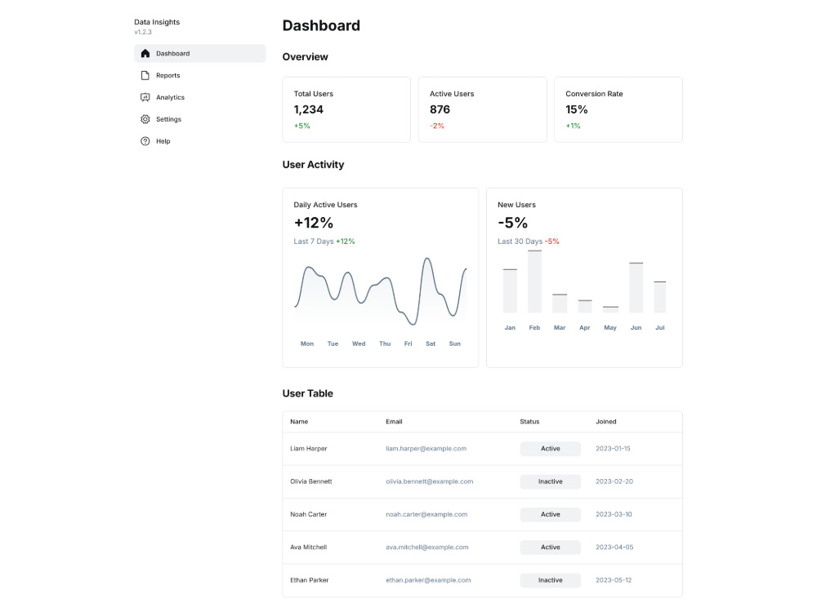Screen dimensions: 817x612
Task: Click the Jan bar in New Users chart
Action: tap(510, 291)
